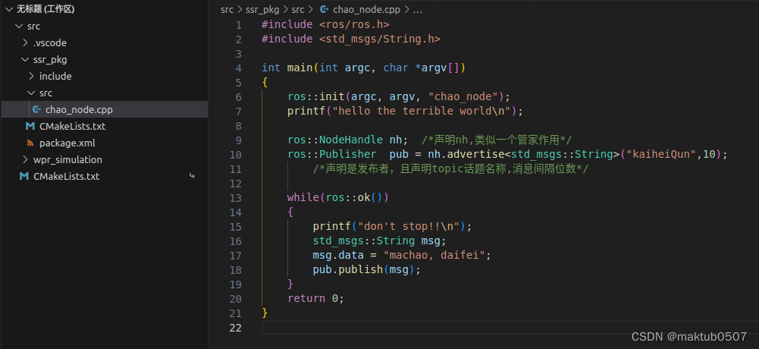Select the include folder name
Viewport: 759px width, 349px height.
[x=55, y=76]
